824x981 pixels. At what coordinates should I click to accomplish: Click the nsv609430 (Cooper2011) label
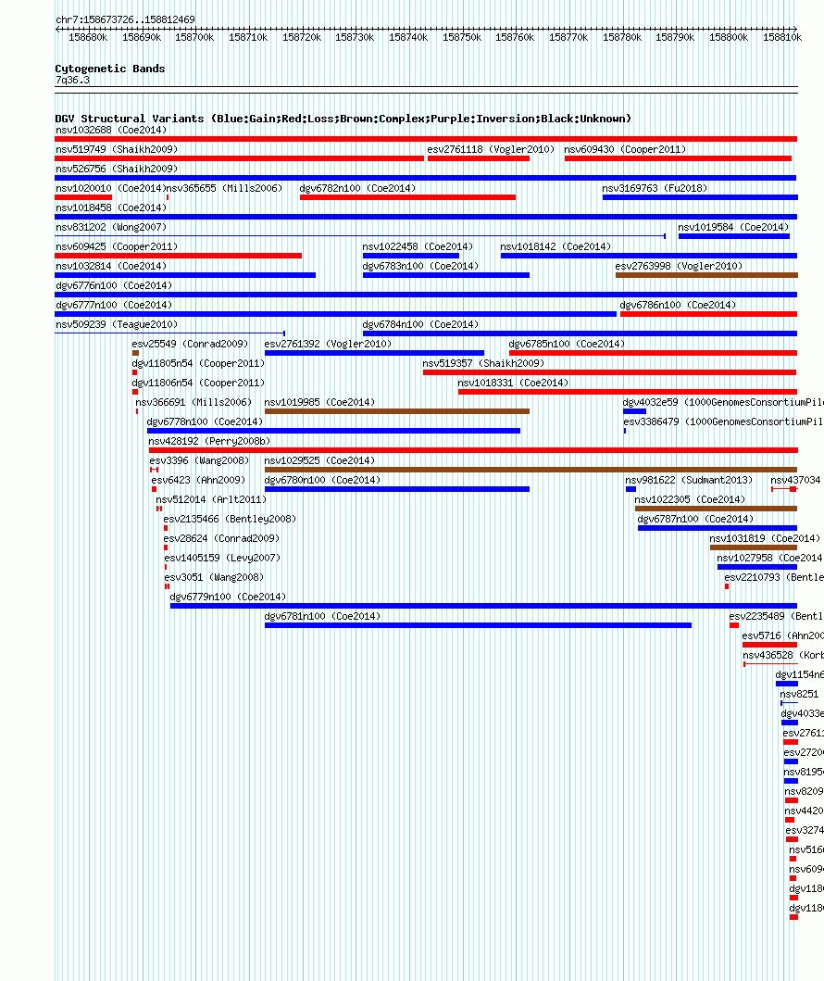point(625,149)
